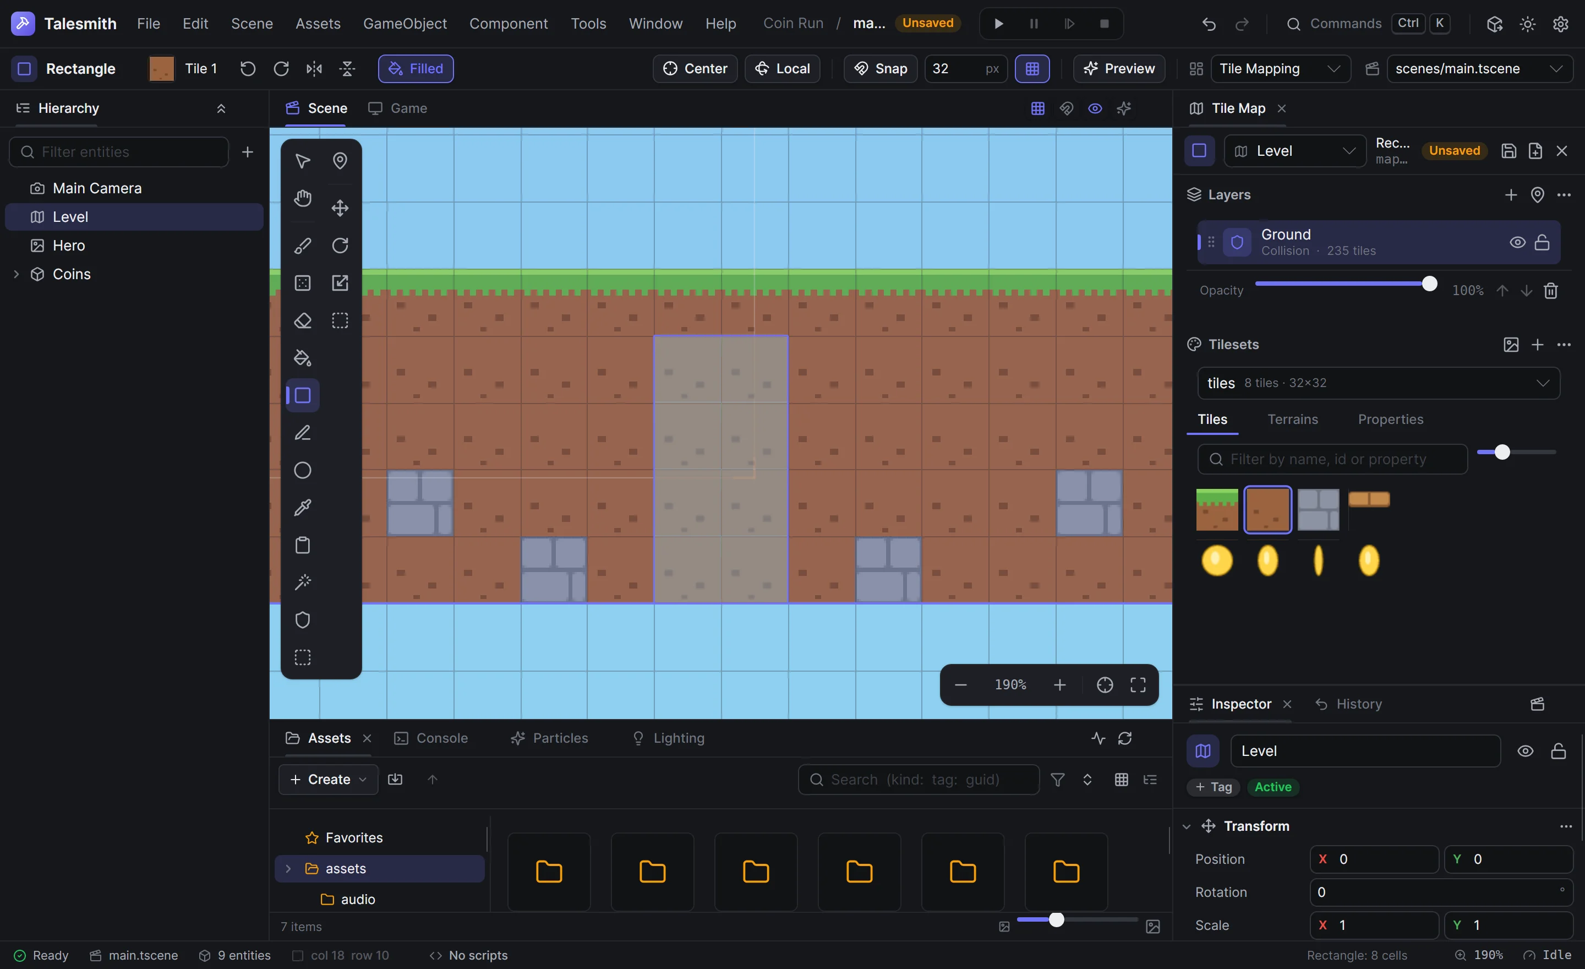Viewport: 1585px width, 969px height.
Task: Click the Filter entities search field
Action: point(119,152)
